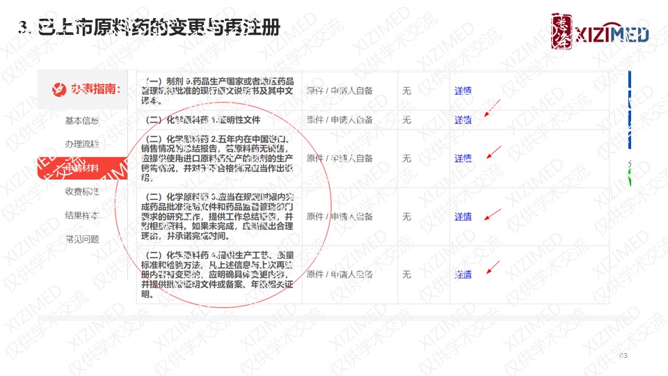Click the slide title 已上市原料药的变更与再注册
Image resolution: width=668 pixels, height=376 pixels.
150,28
